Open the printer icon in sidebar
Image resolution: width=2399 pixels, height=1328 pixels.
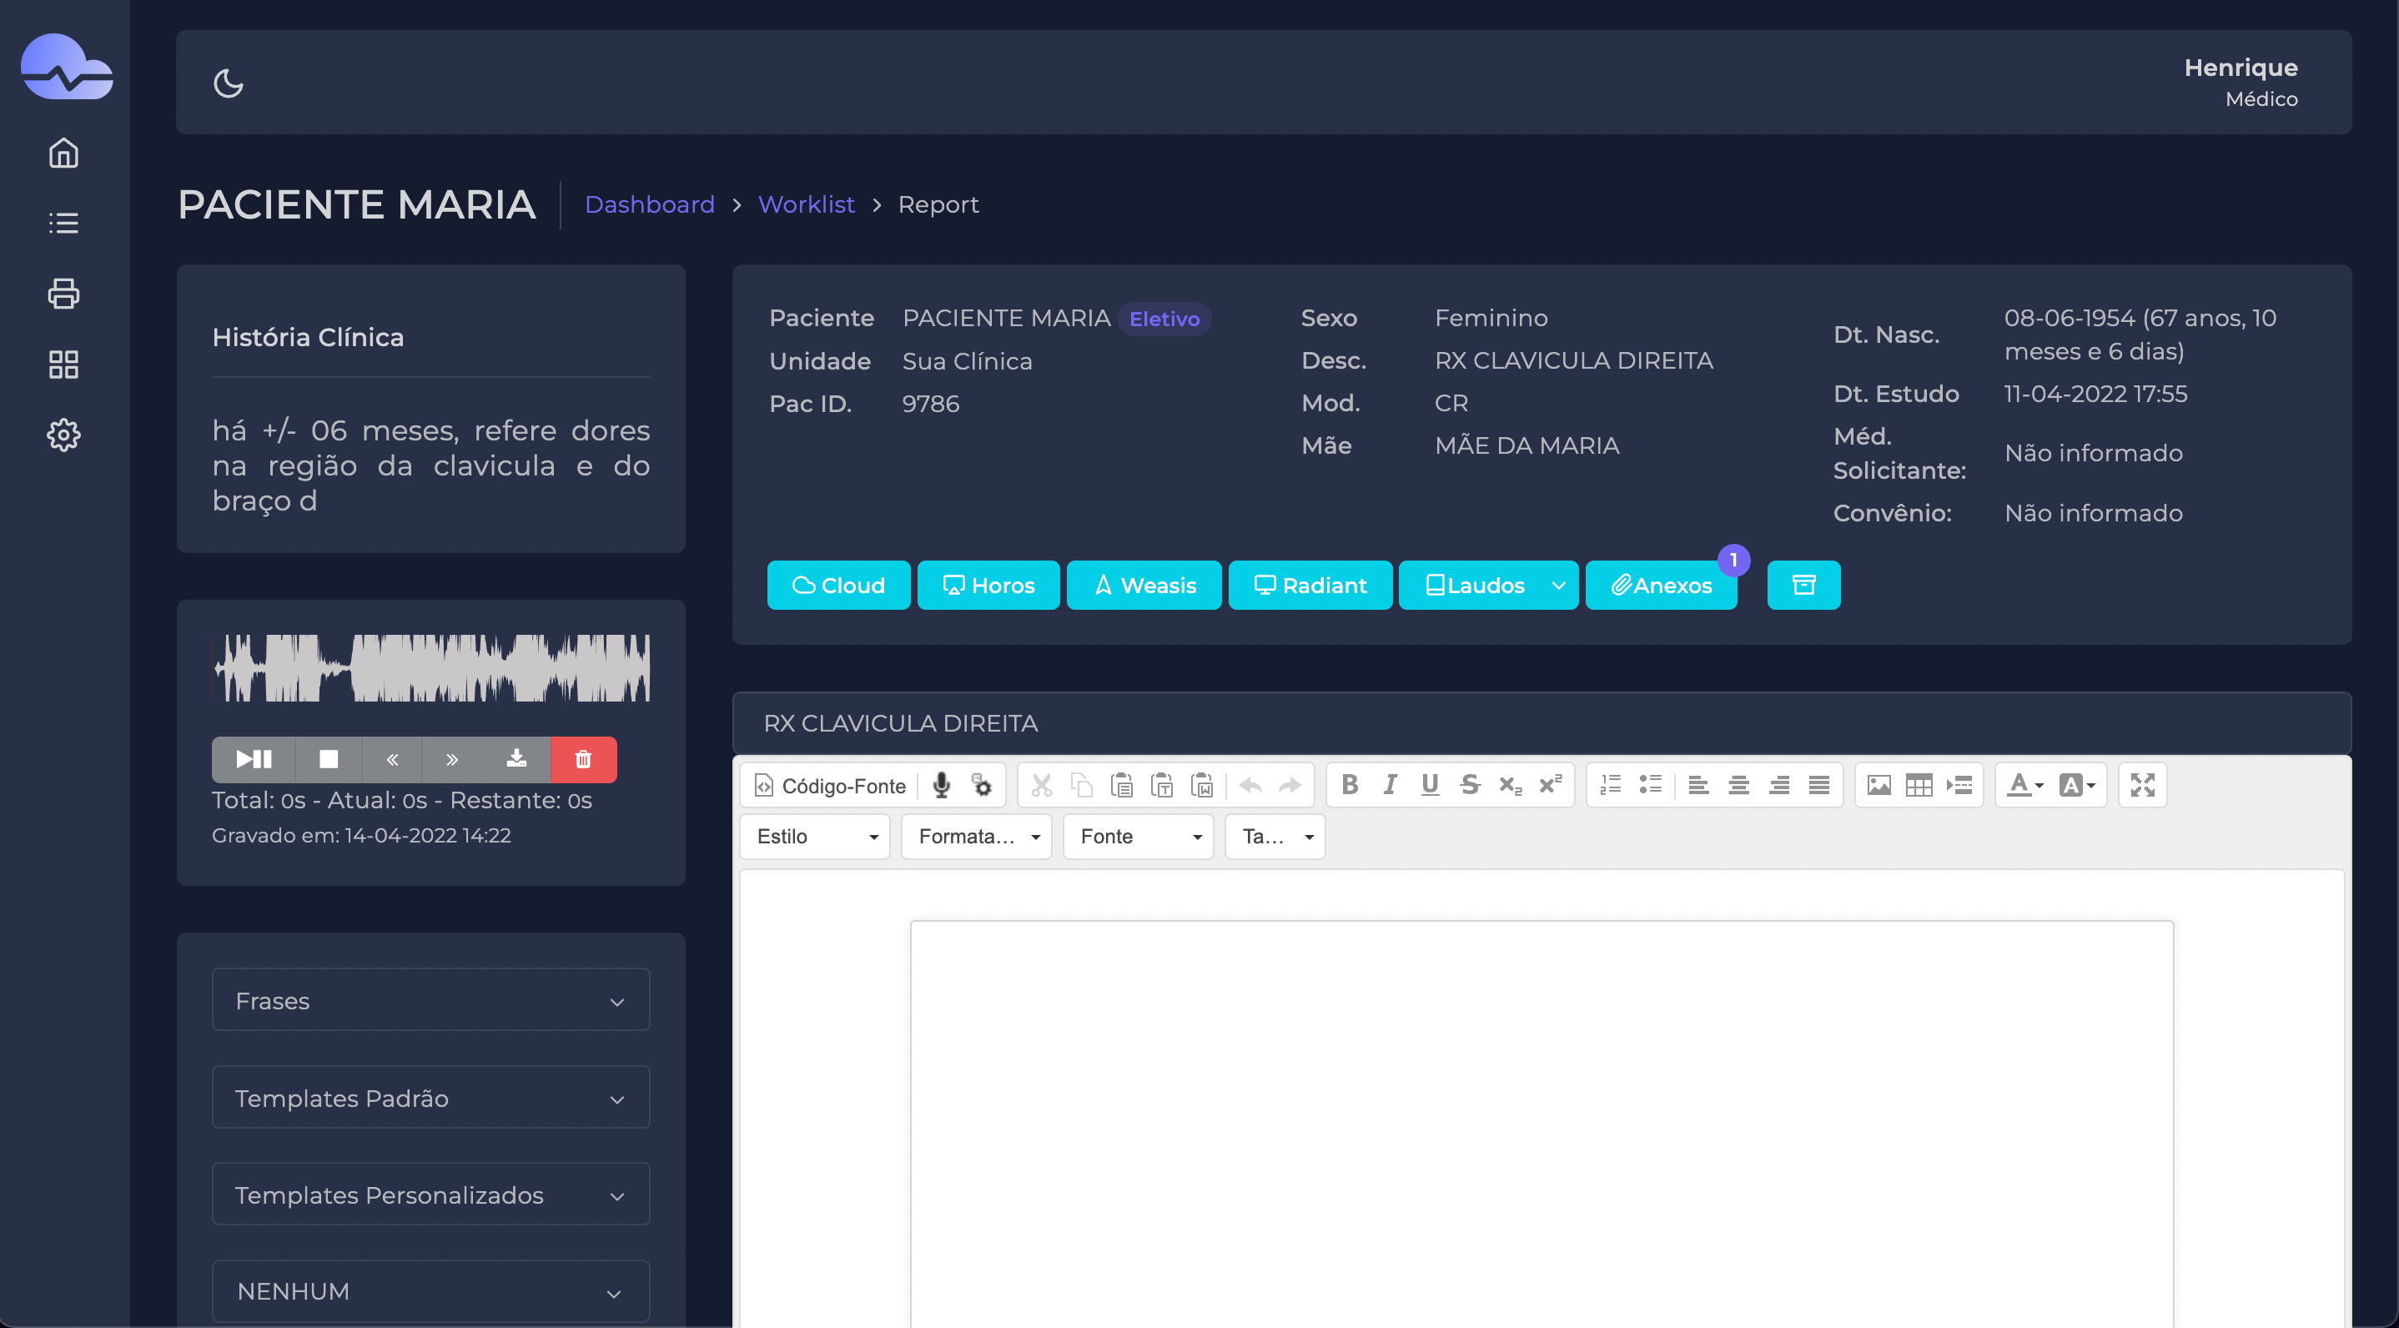click(x=63, y=294)
